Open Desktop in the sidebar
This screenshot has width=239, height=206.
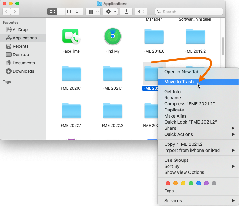click(23, 54)
